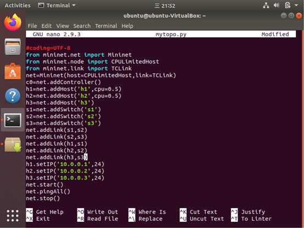Image resolution: width=304 pixels, height=228 pixels.
Task: Click the h2.setIP 10.0.0.2 line
Action: 65,171
